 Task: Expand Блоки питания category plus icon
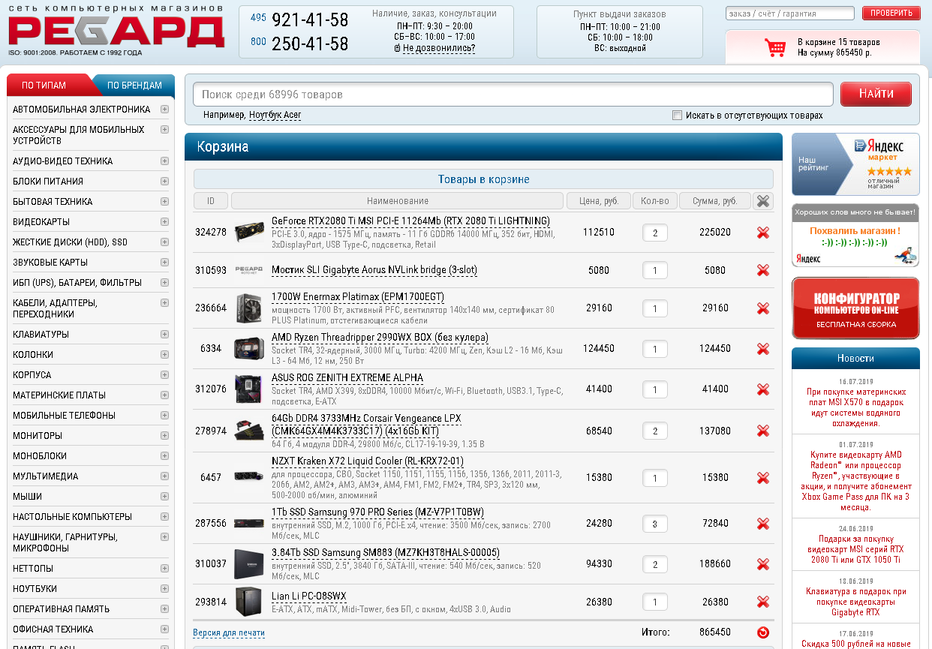click(164, 182)
